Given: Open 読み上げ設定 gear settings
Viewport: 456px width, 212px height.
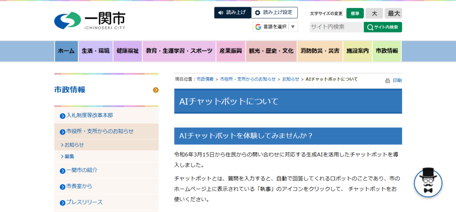Looking at the screenshot, I should (274, 12).
